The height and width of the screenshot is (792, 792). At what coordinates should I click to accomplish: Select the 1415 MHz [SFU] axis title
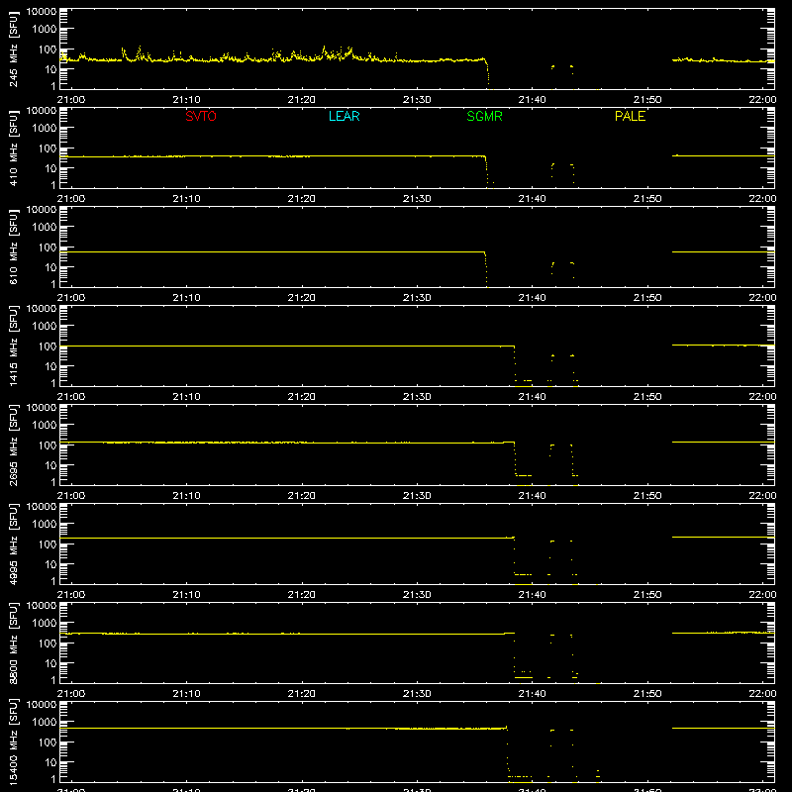13,346
